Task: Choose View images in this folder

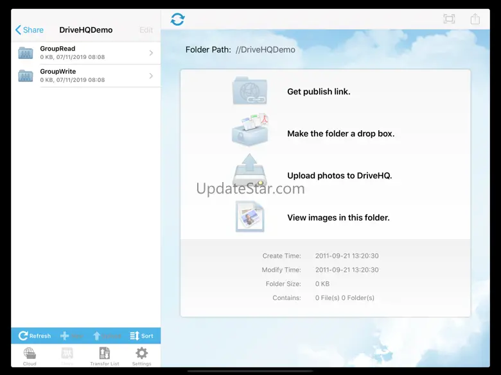Action: coord(338,217)
